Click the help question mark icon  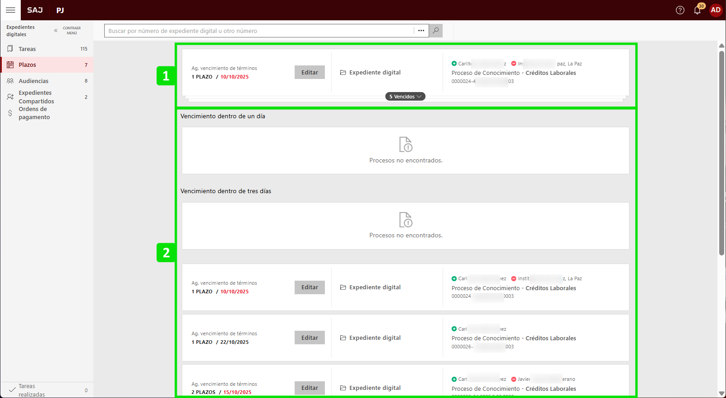point(680,10)
